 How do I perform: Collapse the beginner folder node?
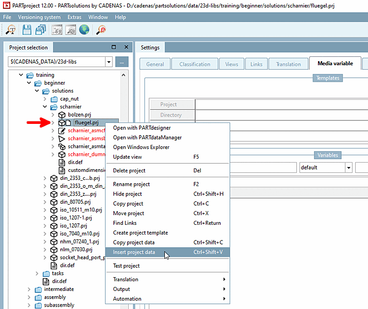tap(29, 83)
